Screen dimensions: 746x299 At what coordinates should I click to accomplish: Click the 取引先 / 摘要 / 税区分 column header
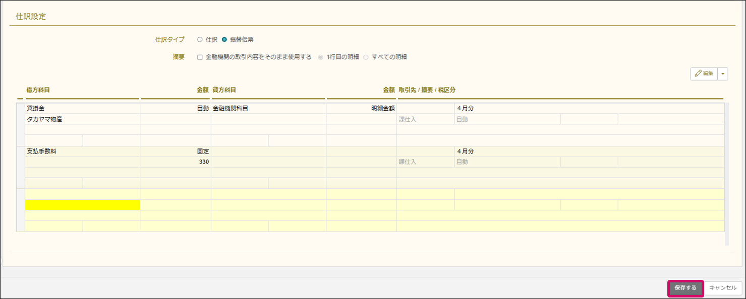427,90
